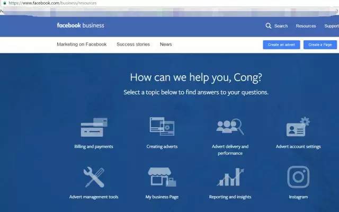The width and height of the screenshot is (339, 212).
Task: Open Reporting and insights chart icon
Action: tap(230, 177)
